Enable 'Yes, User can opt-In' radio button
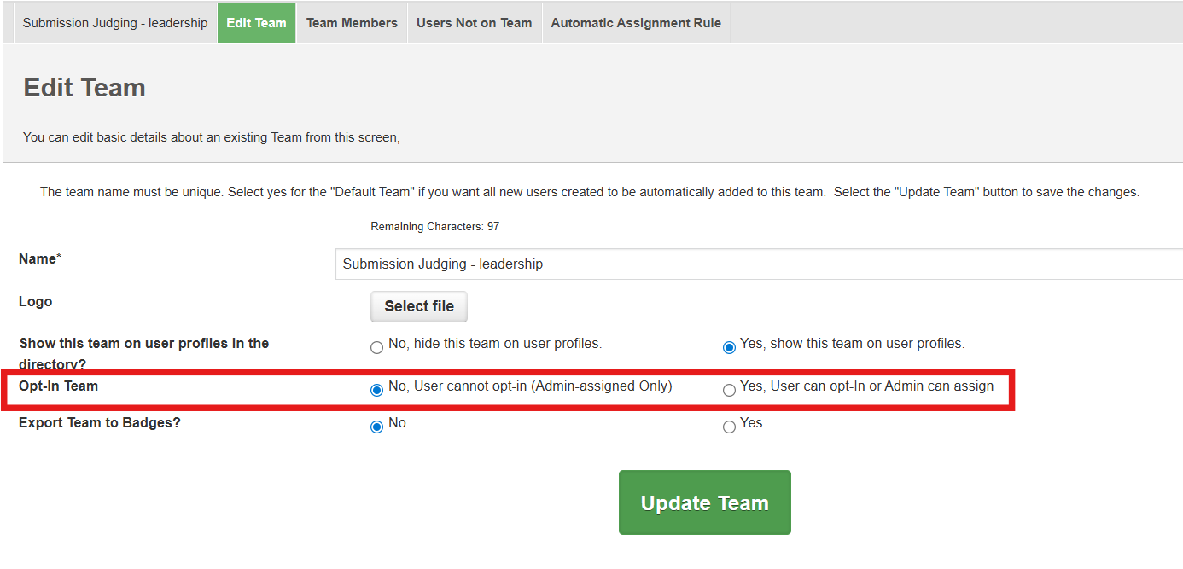This screenshot has height=569, width=1183. [729, 391]
